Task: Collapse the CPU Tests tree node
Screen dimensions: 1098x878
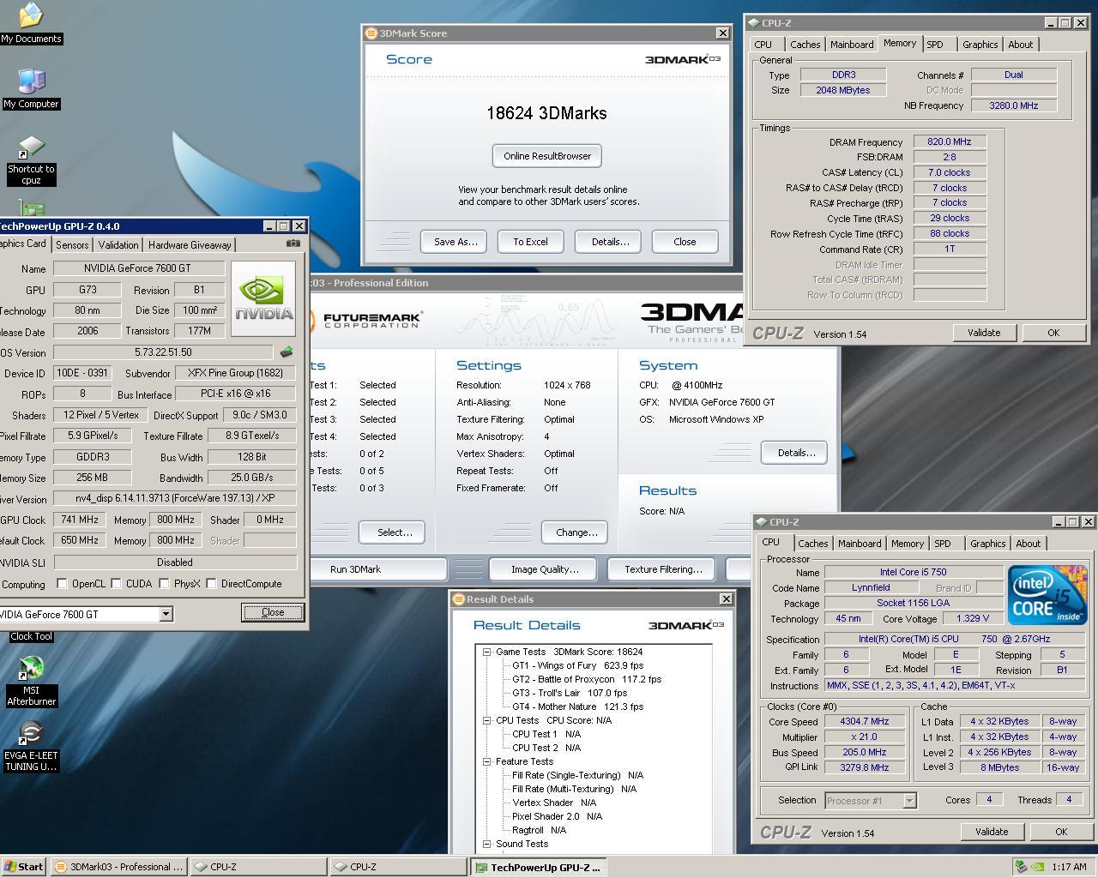Action: click(x=486, y=720)
